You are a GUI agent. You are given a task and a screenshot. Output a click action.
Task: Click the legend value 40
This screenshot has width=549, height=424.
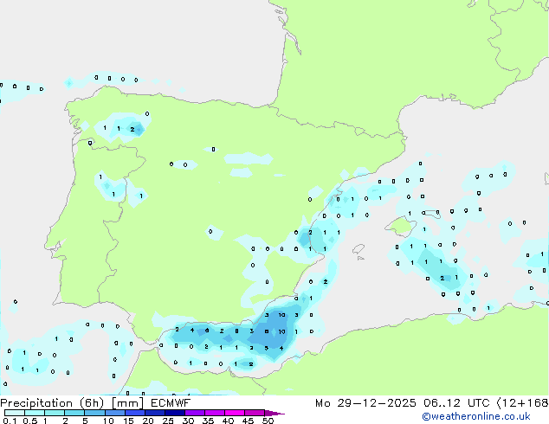click(x=228, y=421)
